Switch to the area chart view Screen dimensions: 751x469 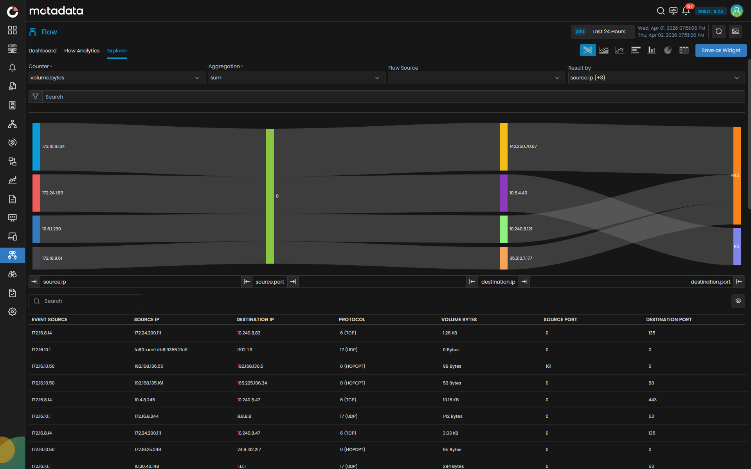(x=603, y=50)
